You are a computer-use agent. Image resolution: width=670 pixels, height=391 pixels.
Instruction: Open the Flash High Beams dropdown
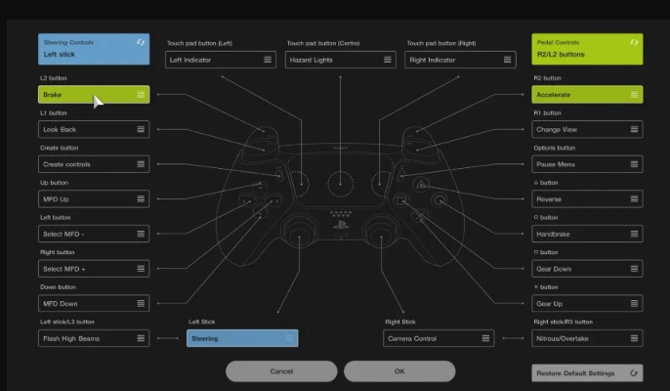[94, 338]
